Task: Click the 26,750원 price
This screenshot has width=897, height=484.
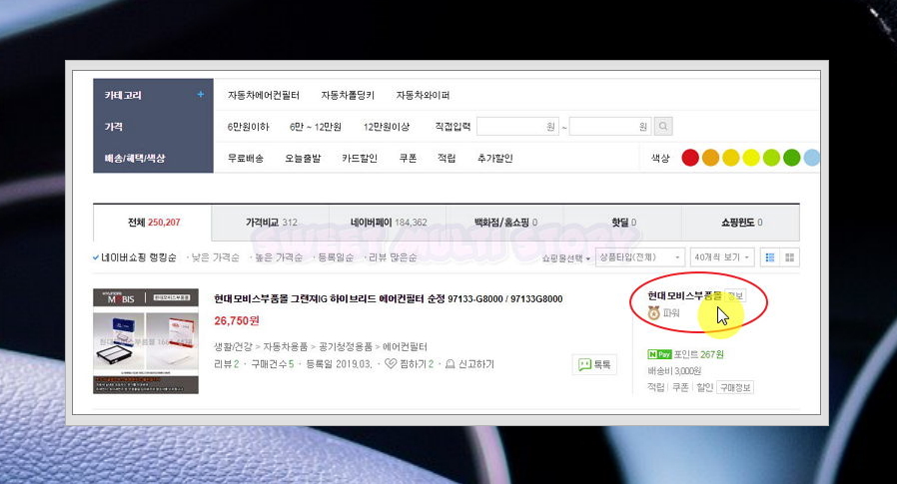Action: [x=237, y=320]
